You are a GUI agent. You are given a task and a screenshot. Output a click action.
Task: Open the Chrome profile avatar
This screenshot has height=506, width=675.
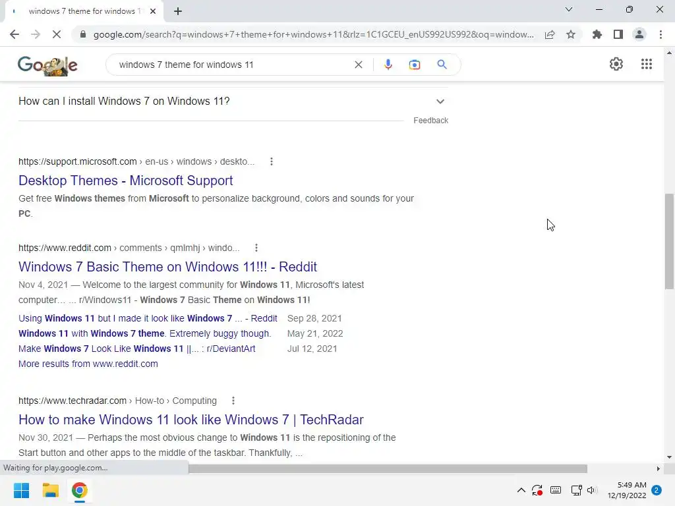(639, 34)
